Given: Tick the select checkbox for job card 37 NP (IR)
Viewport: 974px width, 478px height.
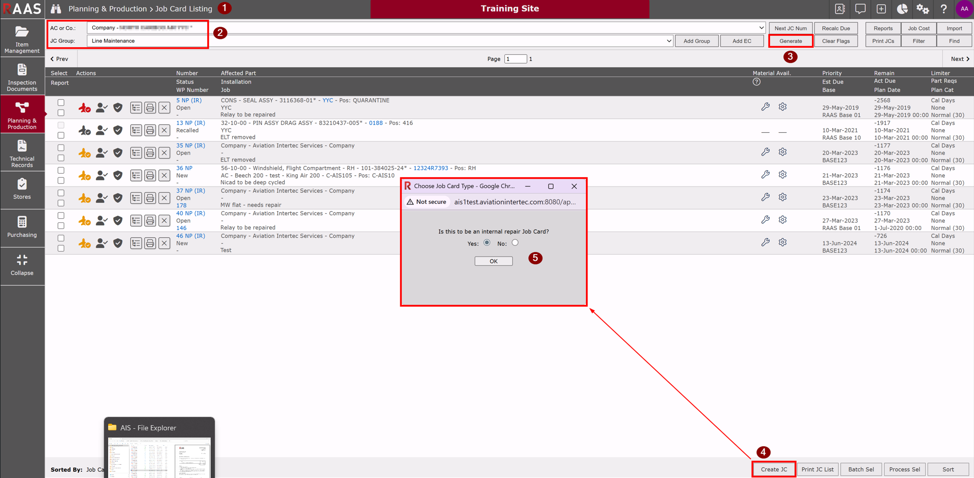Looking at the screenshot, I should click(x=61, y=193).
